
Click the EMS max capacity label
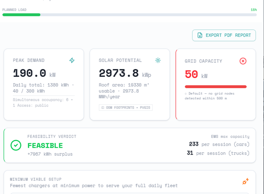230,136
